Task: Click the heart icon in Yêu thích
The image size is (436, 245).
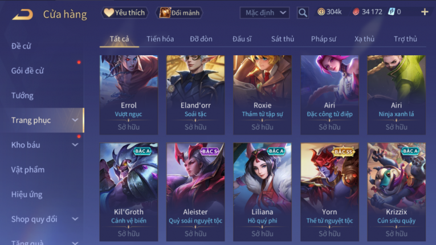Action: click(109, 13)
